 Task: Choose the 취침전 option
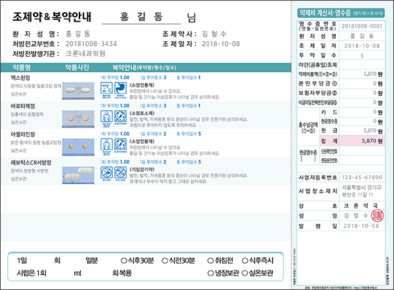tap(210, 261)
